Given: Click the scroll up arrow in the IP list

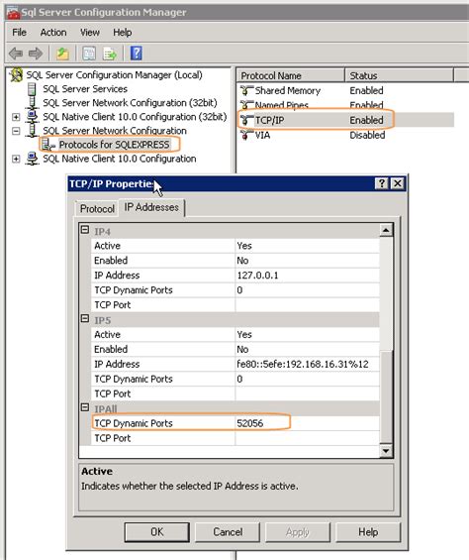Looking at the screenshot, I should (386, 230).
